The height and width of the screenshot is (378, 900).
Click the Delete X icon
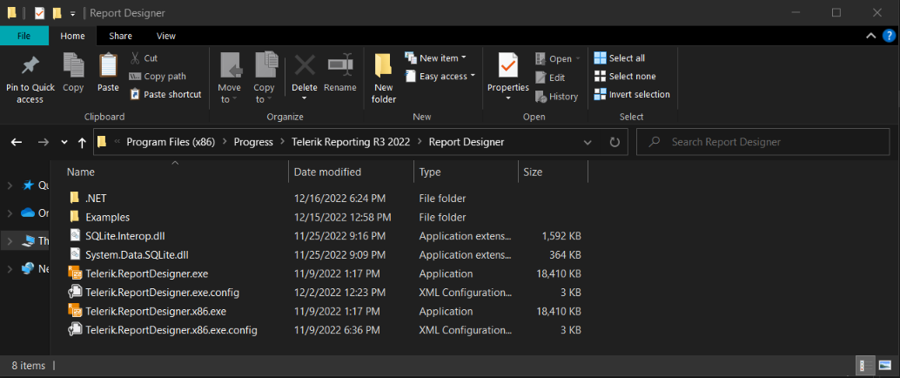point(305,65)
